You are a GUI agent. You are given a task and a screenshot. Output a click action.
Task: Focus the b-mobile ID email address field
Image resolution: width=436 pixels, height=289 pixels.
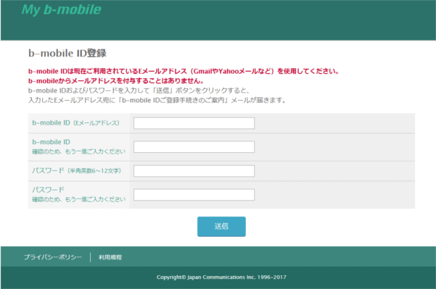coord(194,123)
